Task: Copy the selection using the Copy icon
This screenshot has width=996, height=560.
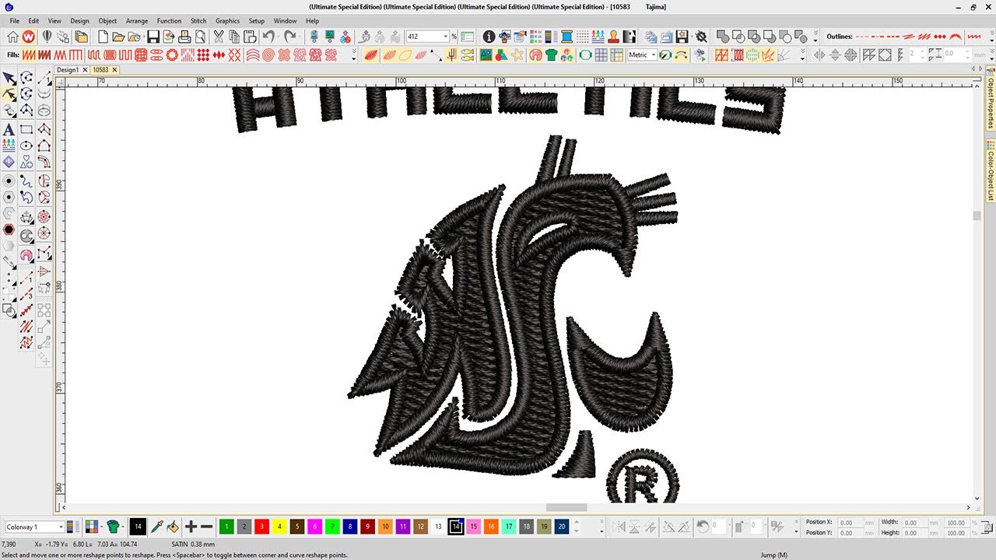Action: 234,37
